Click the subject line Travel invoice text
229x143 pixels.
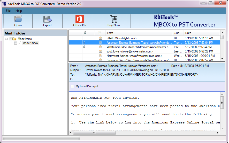pyautogui.click(x=127, y=70)
